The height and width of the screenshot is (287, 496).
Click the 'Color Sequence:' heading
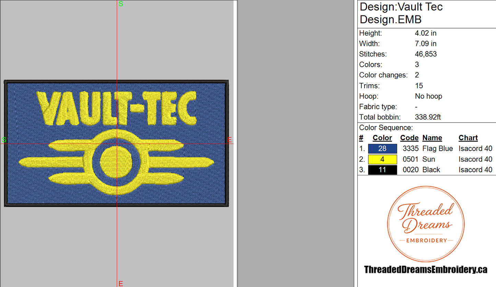pyautogui.click(x=386, y=128)
